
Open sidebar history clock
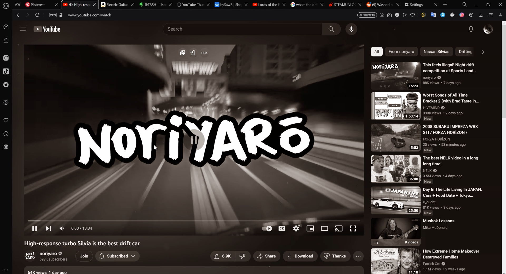(x=6, y=134)
